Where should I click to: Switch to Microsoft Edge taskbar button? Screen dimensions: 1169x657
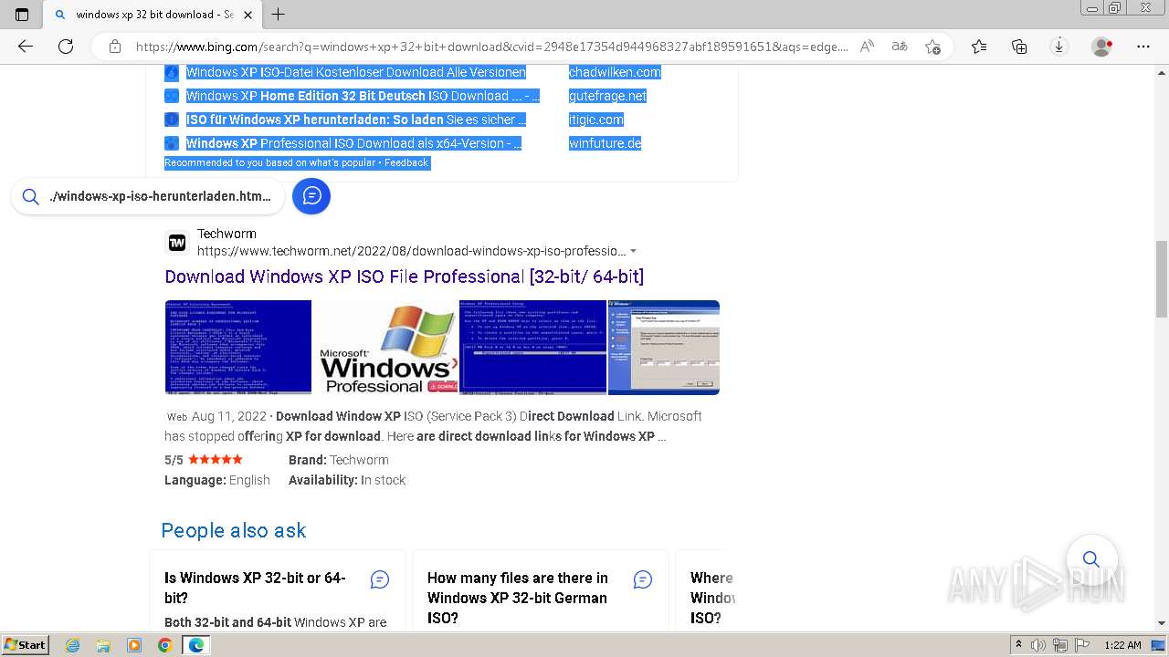pyautogui.click(x=195, y=645)
